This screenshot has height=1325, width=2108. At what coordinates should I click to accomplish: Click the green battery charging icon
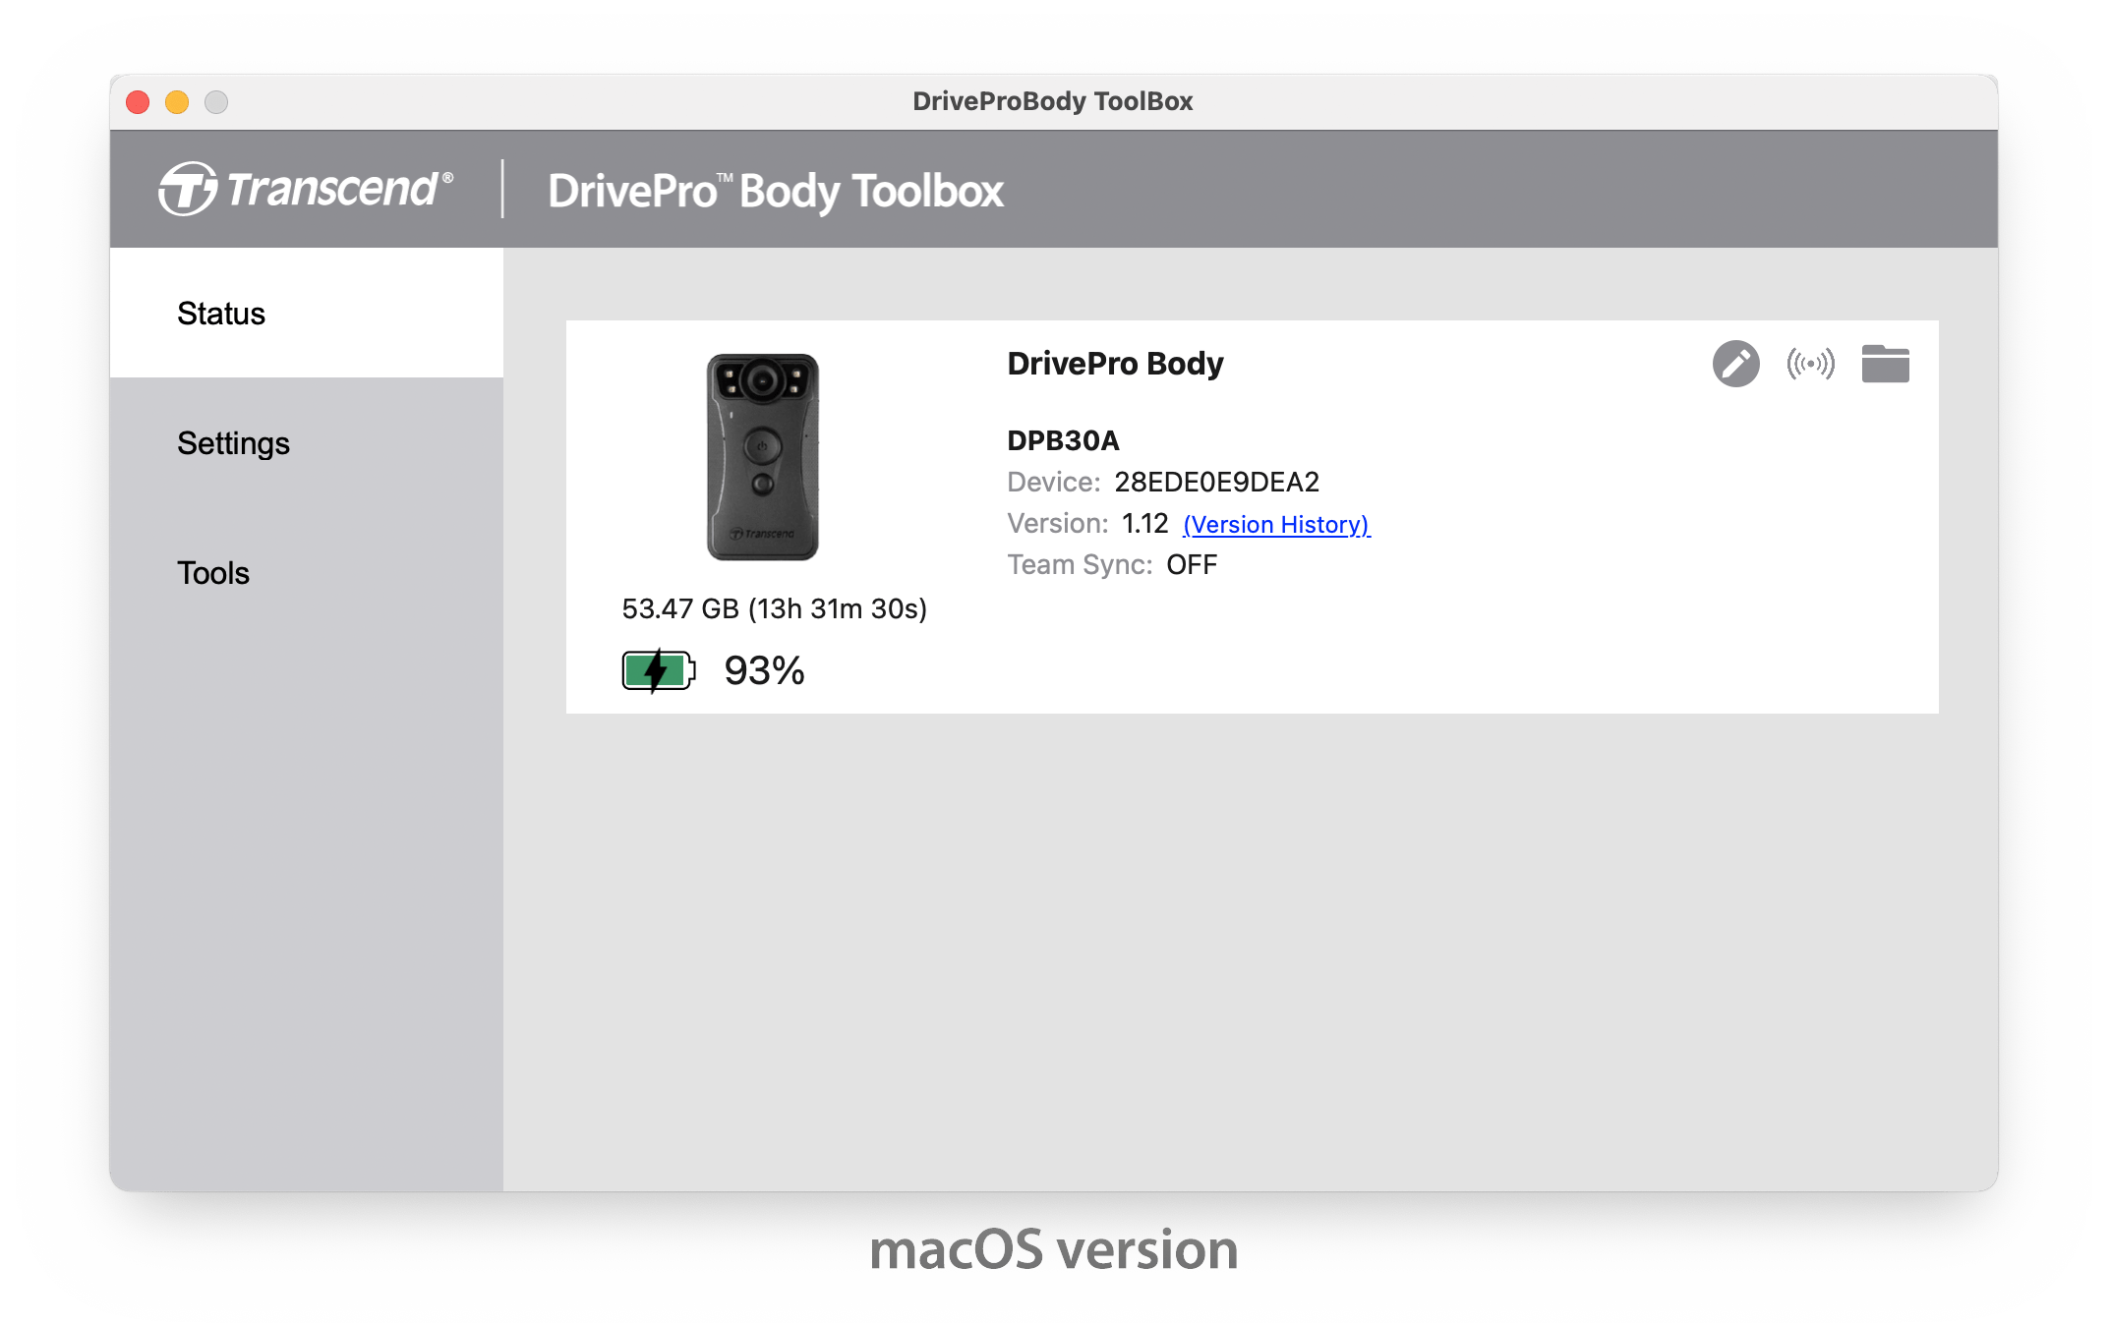(658, 670)
